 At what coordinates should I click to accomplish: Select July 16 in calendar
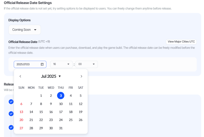coord(51,112)
